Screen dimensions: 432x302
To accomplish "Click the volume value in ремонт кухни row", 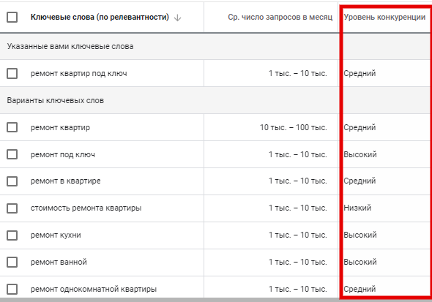I will click(298, 235).
